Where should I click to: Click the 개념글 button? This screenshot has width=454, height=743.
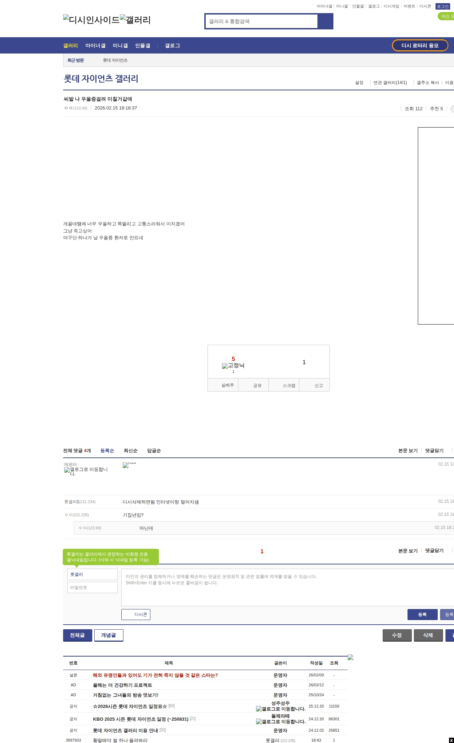[109, 635]
